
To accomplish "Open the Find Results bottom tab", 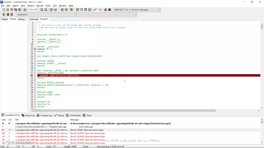I will tap(73, 115).
